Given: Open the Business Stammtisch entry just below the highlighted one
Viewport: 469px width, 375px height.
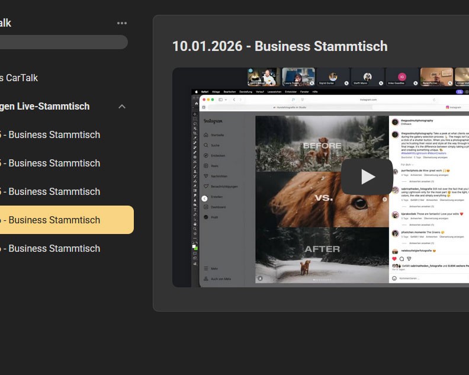Looking at the screenshot, I should click(50, 248).
